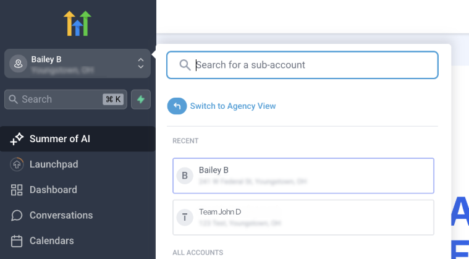Click the Launchpad rocket icon
Screen dimensions: 469x259
[17, 164]
